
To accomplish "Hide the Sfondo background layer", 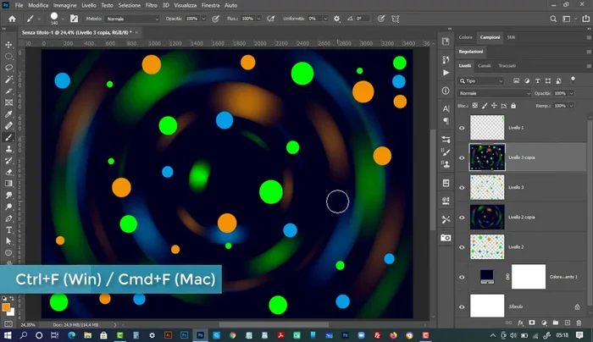I will pos(462,306).
